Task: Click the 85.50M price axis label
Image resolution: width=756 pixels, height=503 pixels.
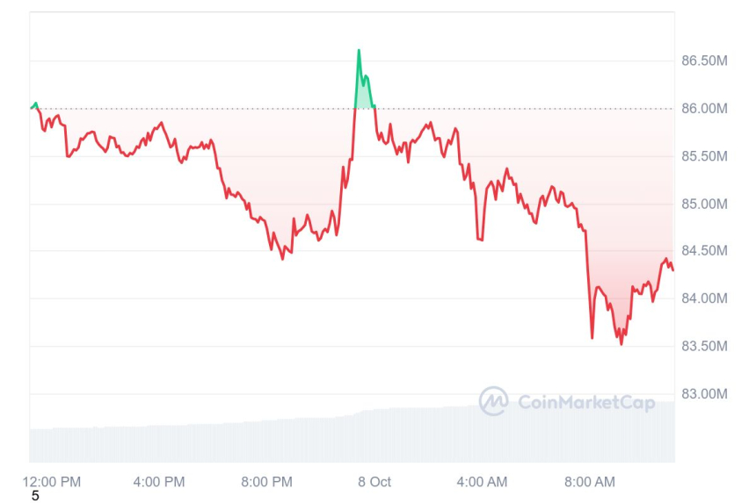Action: [704, 156]
